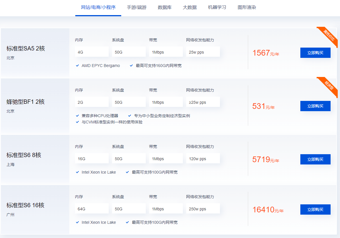The height and width of the screenshot is (238, 340).
Task: Click 立即购买 for 标准型SA5 2核
Action: coord(315,53)
